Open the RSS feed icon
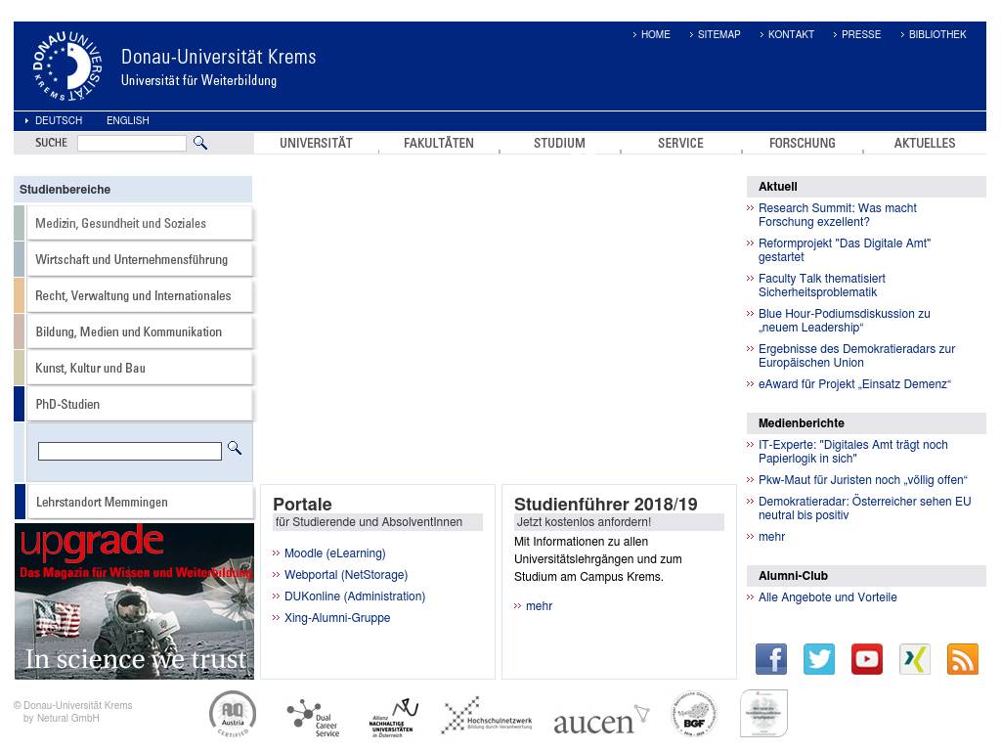 pos(963,659)
